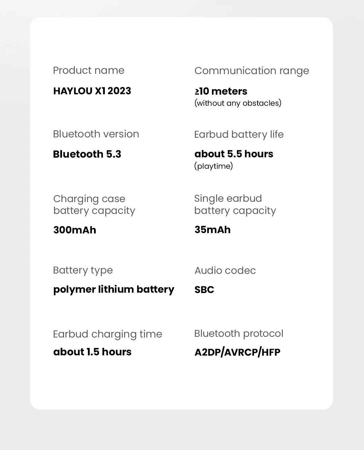The height and width of the screenshot is (450, 364).
Task: Click the "about 1.5 hours" charging time
Action: [x=92, y=352]
